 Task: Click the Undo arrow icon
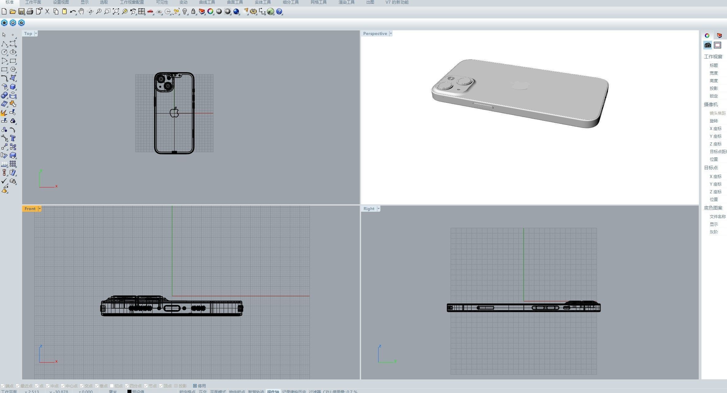tap(73, 12)
